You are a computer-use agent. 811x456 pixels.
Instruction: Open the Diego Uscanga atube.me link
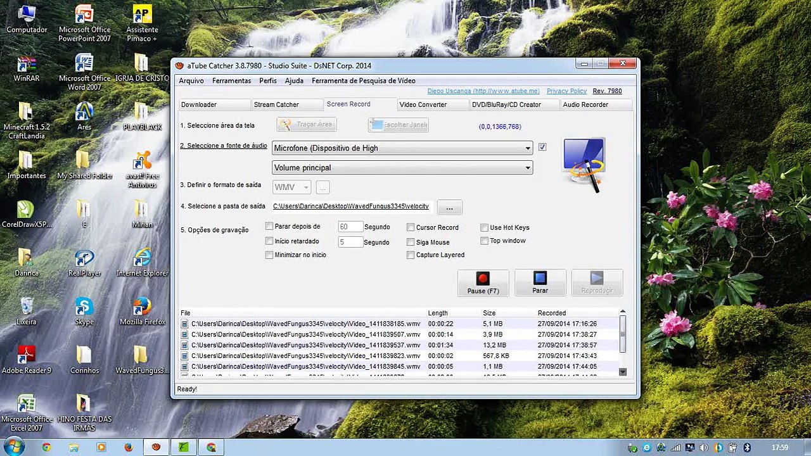pos(483,91)
